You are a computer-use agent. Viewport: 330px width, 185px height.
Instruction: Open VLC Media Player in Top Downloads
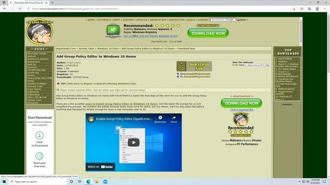point(286,69)
